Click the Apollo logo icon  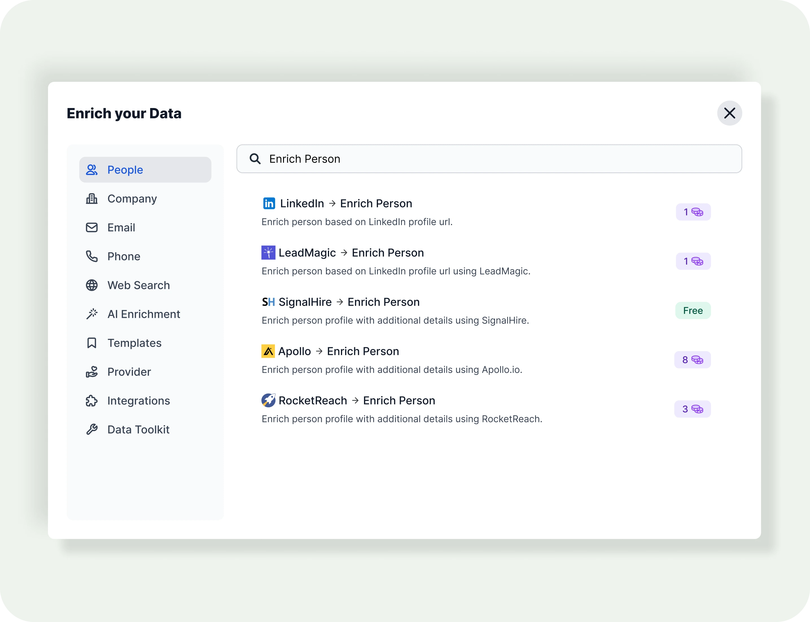[268, 351]
